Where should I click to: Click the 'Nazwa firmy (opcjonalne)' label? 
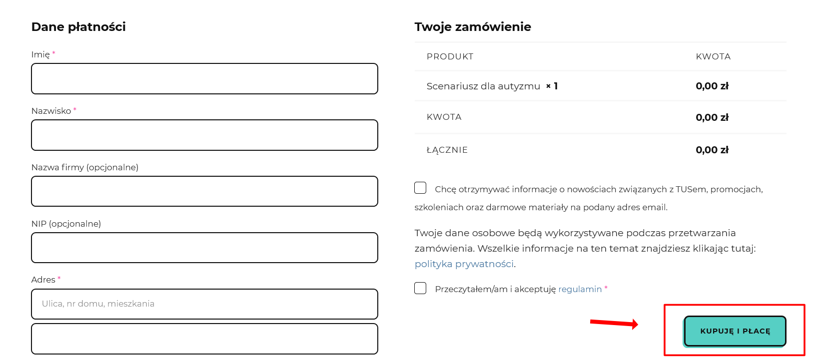pyautogui.click(x=84, y=167)
